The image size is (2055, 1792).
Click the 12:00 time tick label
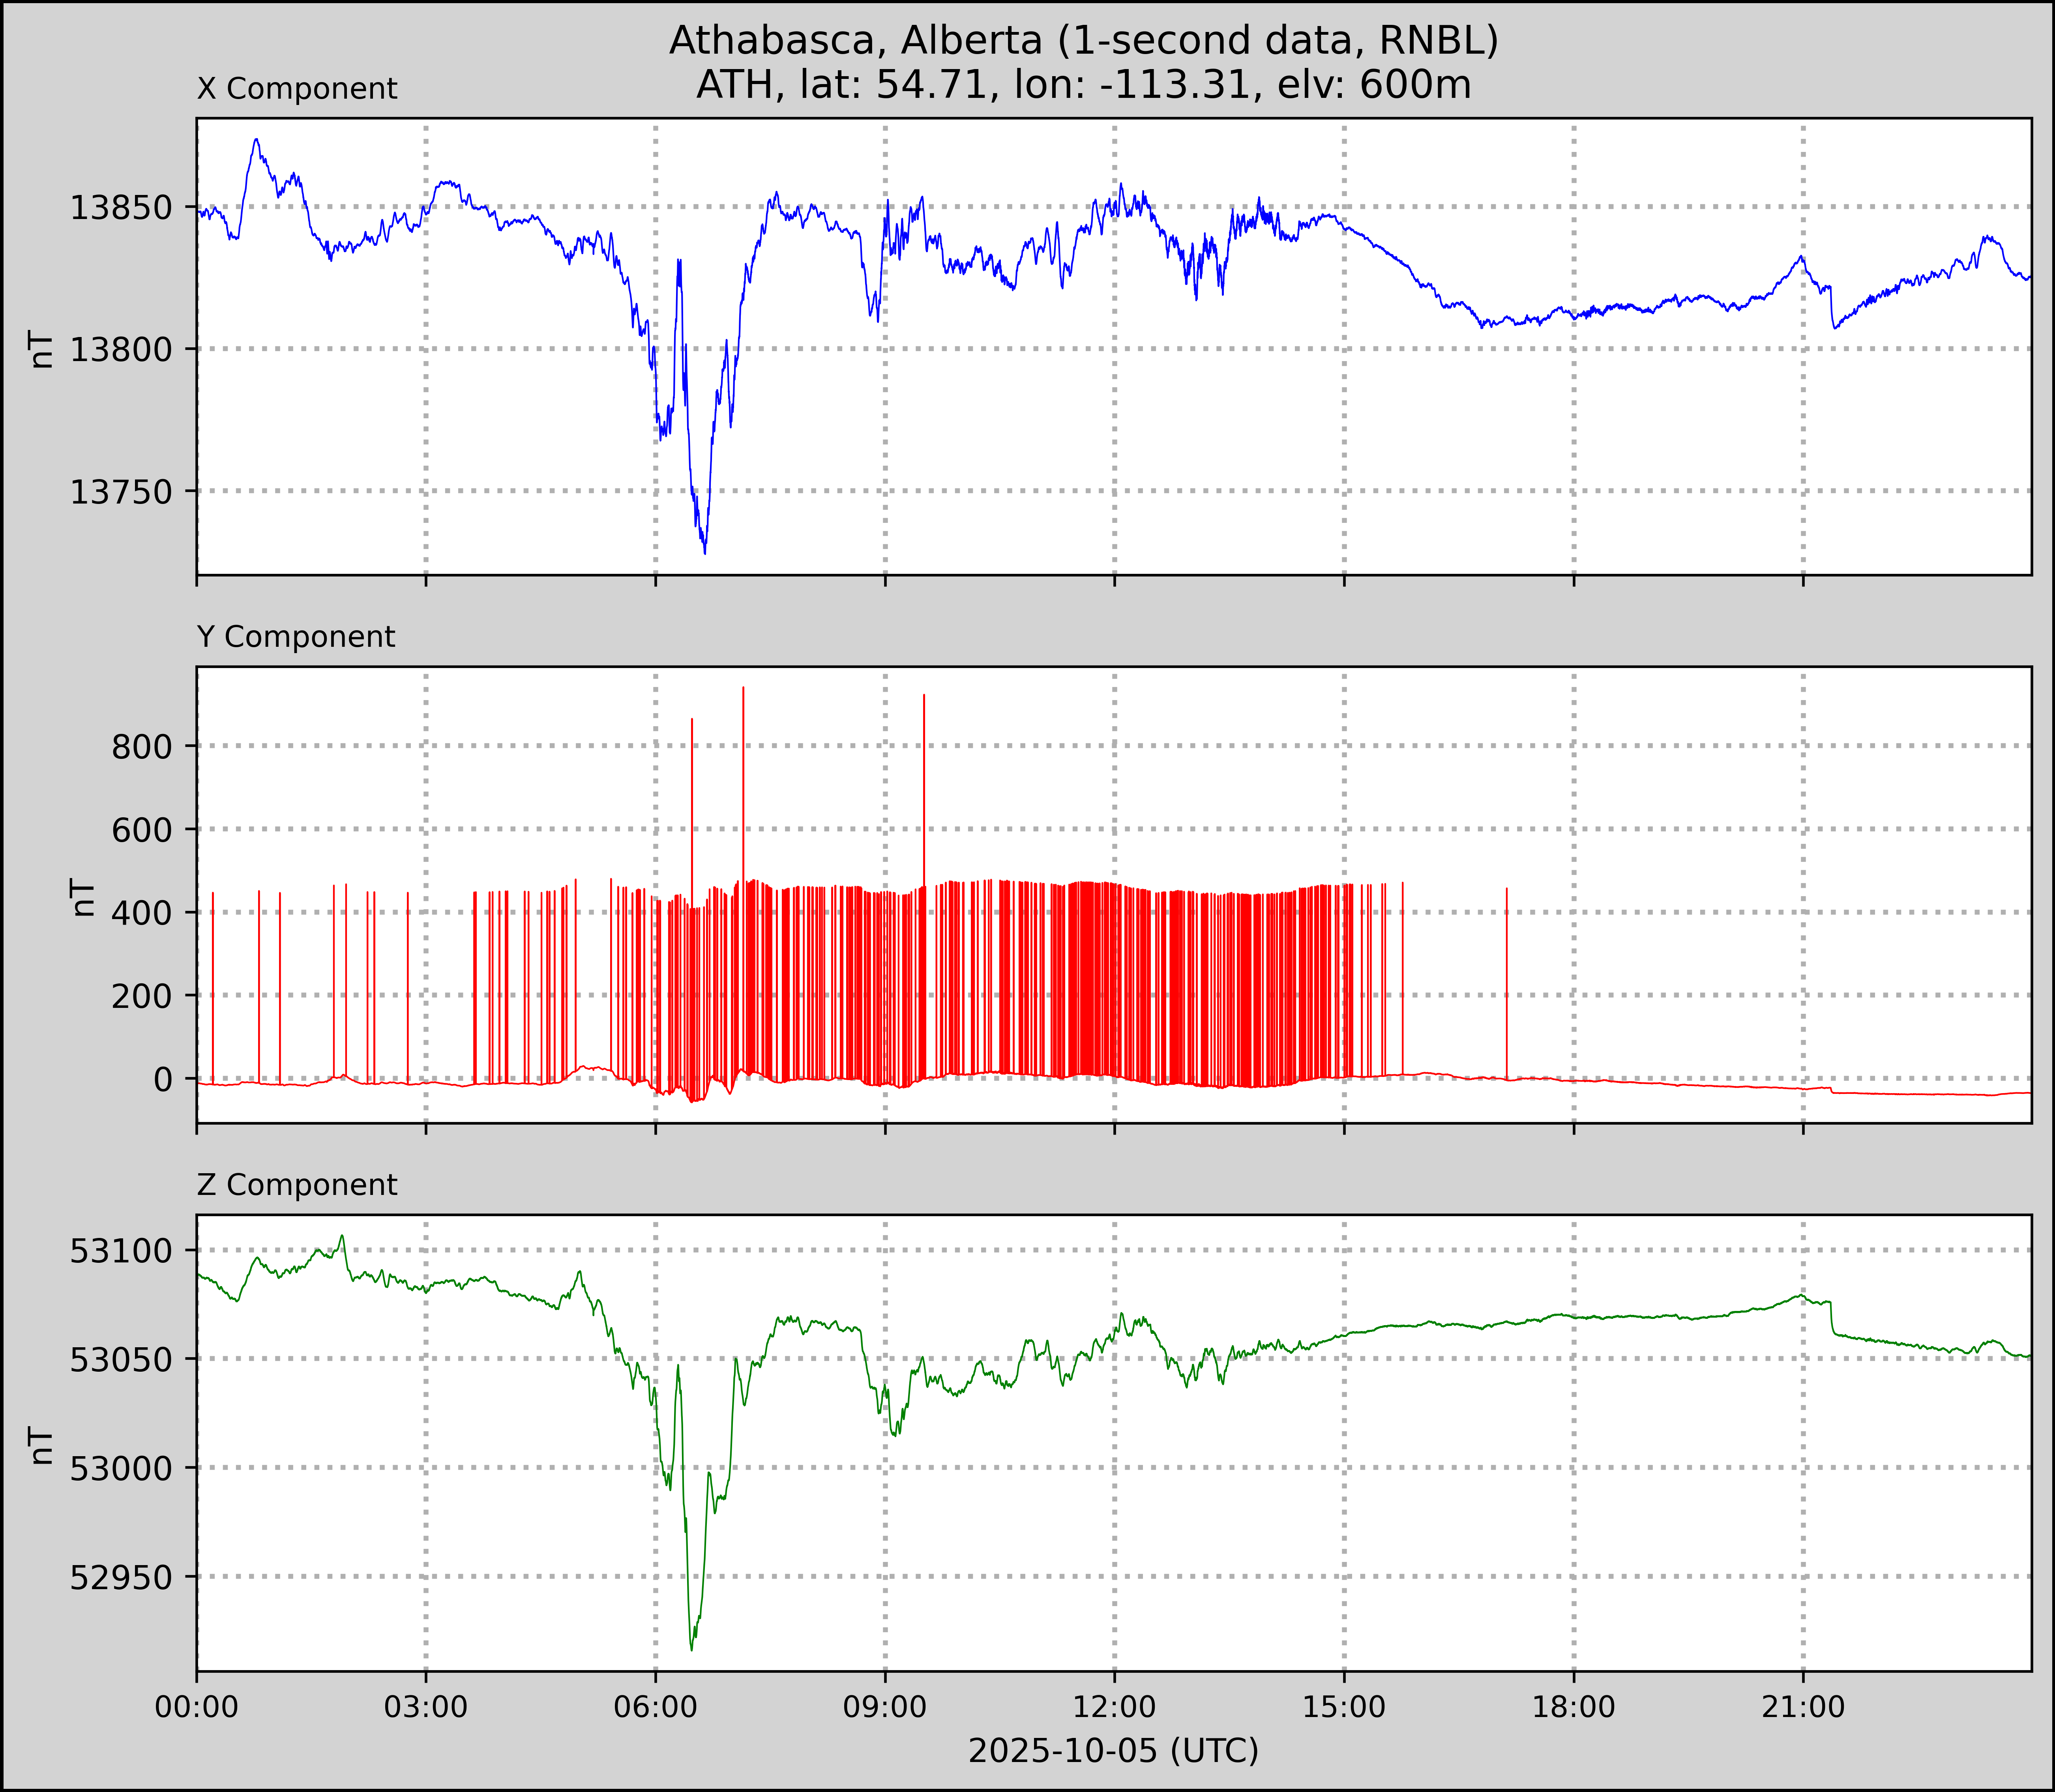(1114, 1707)
